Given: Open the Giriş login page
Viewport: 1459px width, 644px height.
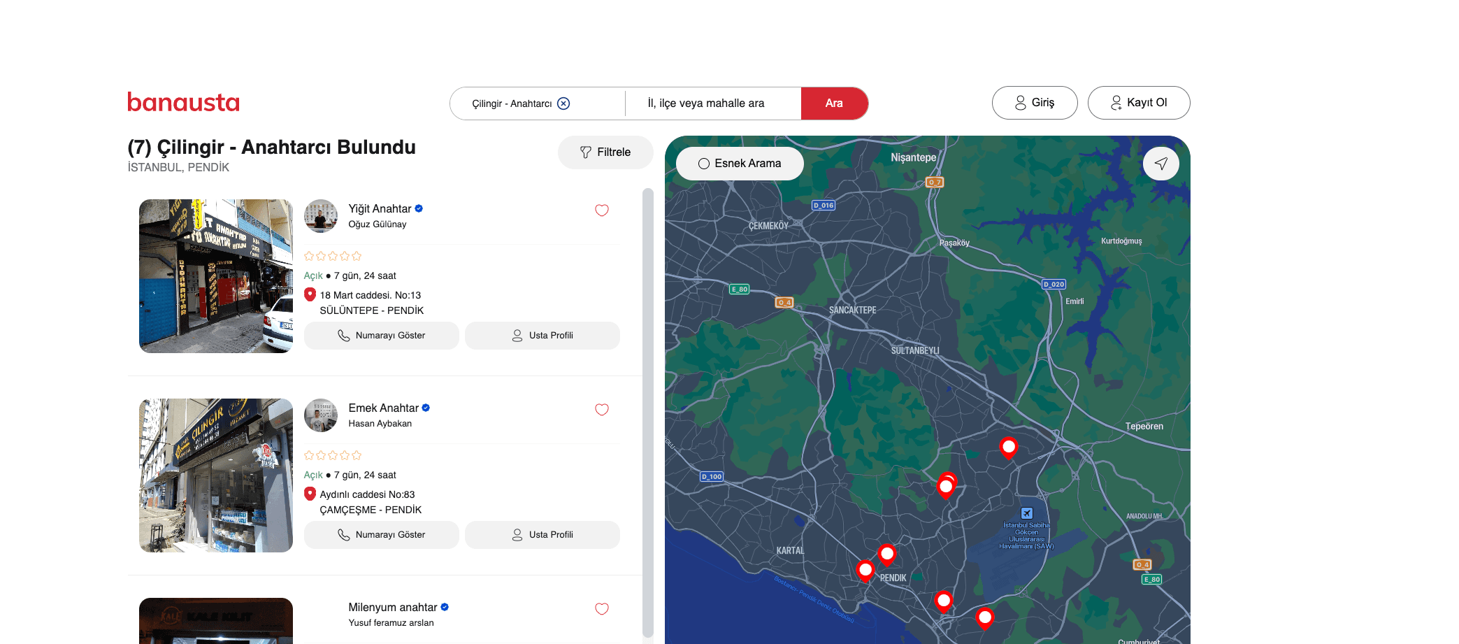Looking at the screenshot, I should tap(1035, 103).
